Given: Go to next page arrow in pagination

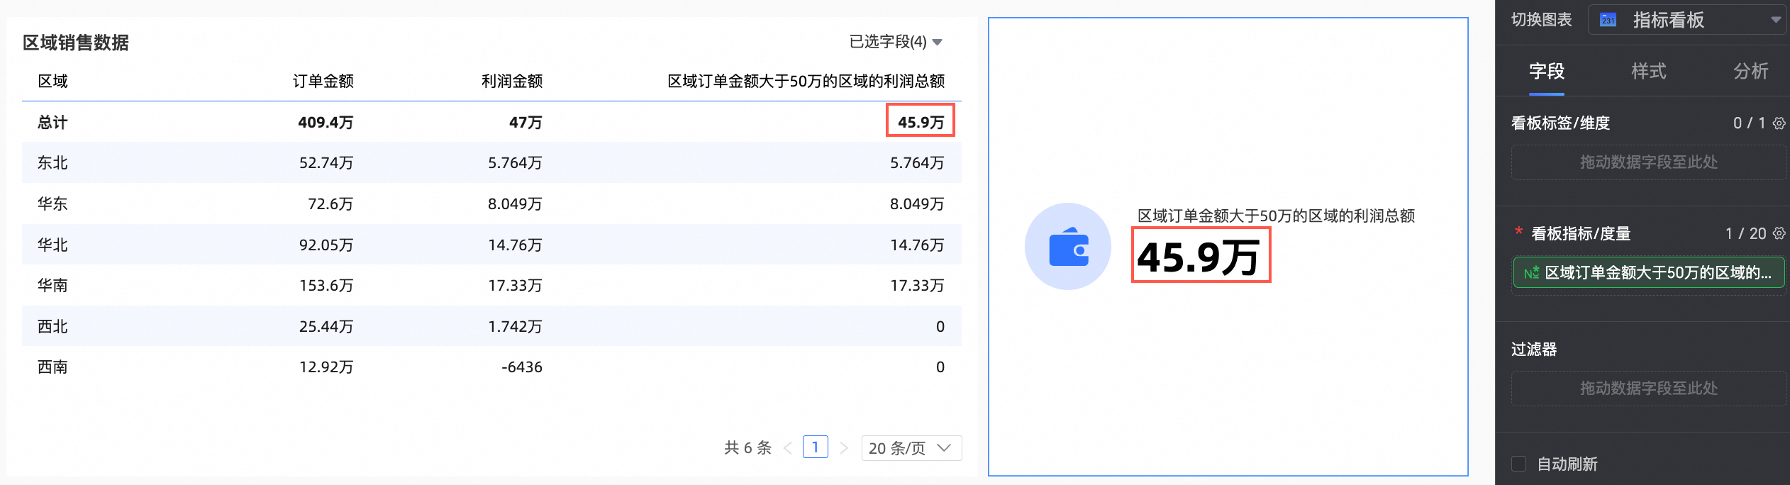Looking at the screenshot, I should pyautogui.click(x=844, y=448).
